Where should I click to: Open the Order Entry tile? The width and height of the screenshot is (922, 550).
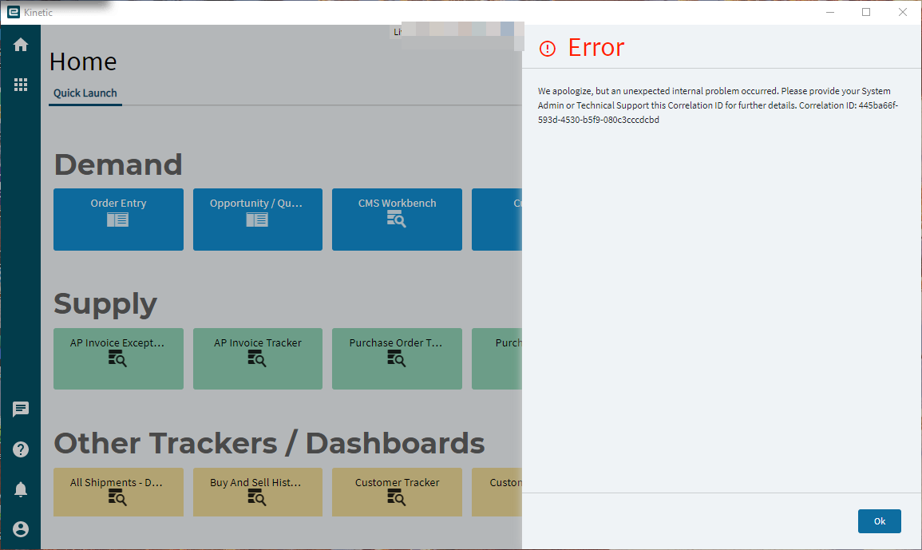118,220
